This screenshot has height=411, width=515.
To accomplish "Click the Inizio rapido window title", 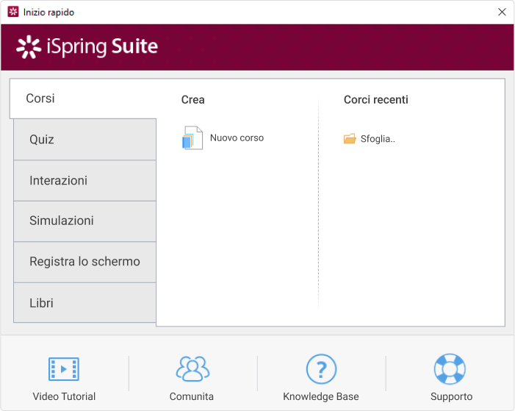I will (48, 12).
